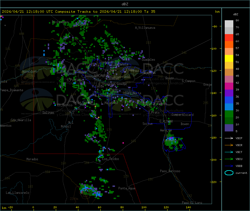Image resolution: width=250 pixels, height=211 pixels.
Task: Click the green VBCU arrow legend icon
Action: [229, 159]
